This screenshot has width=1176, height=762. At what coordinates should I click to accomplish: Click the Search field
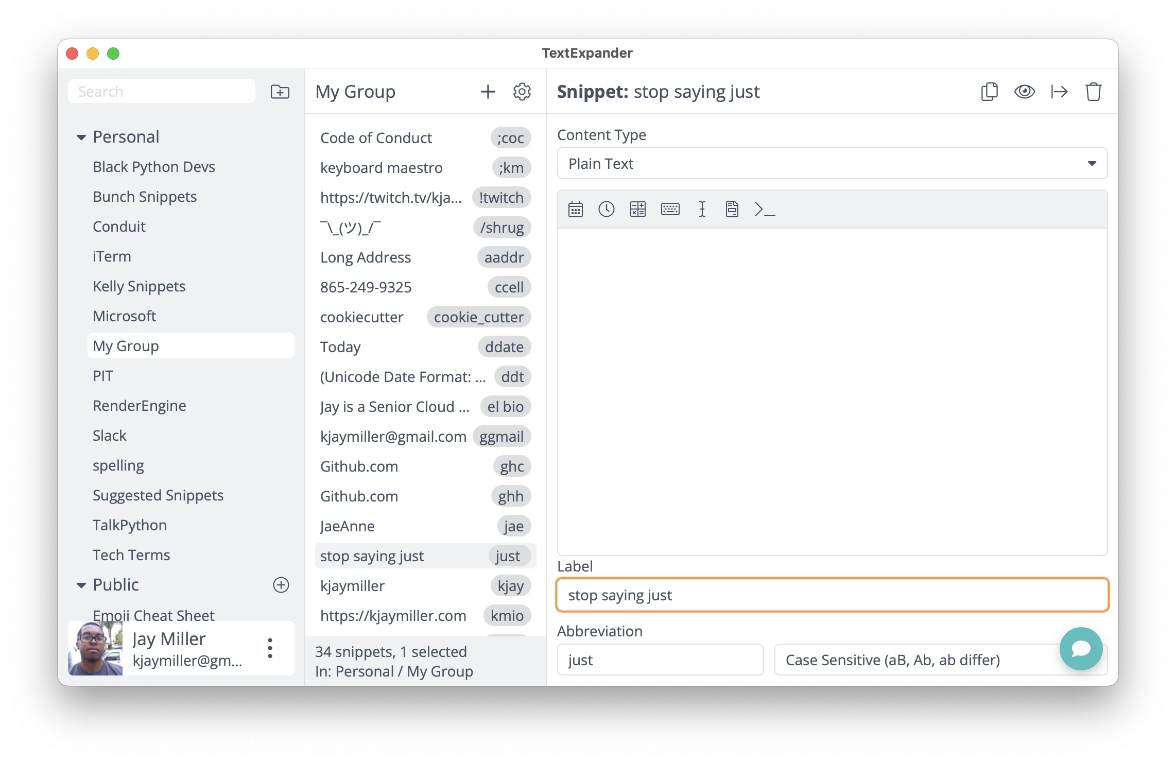162,92
